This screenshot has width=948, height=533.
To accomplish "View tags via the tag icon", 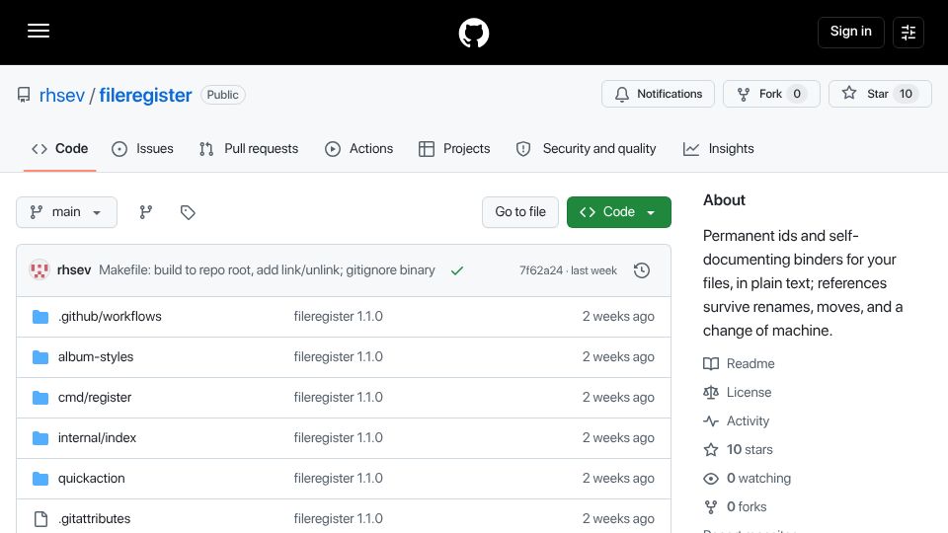I will (x=188, y=212).
